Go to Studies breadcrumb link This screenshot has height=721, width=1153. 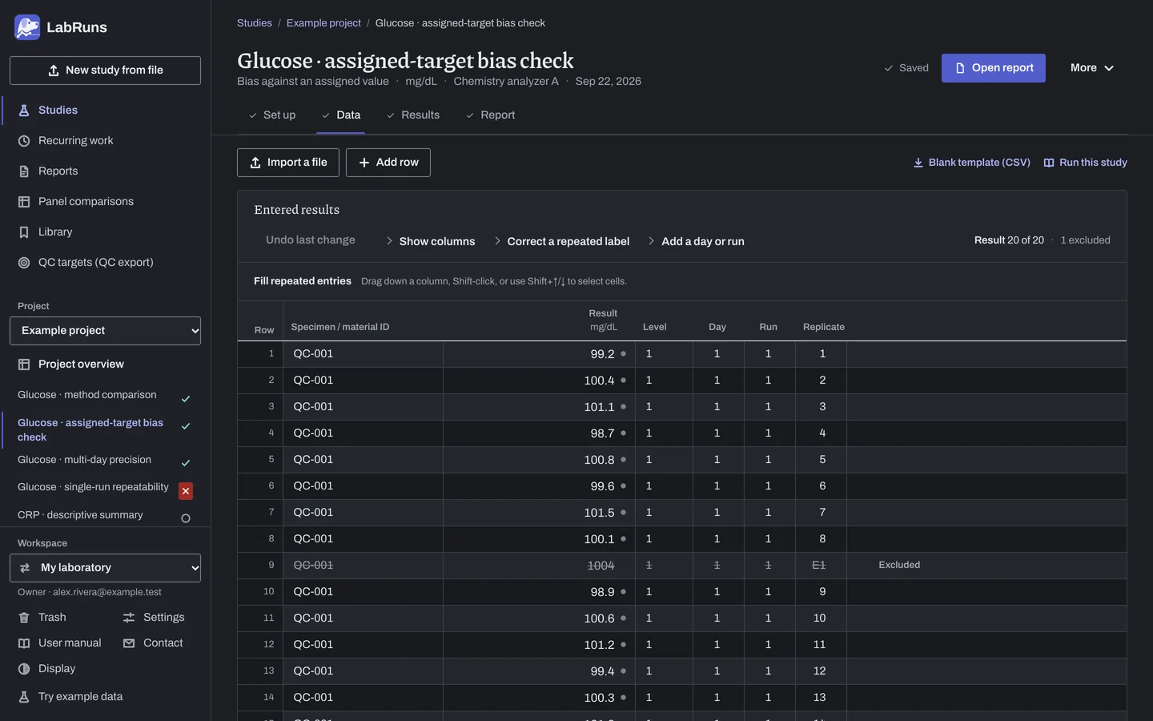click(x=255, y=23)
